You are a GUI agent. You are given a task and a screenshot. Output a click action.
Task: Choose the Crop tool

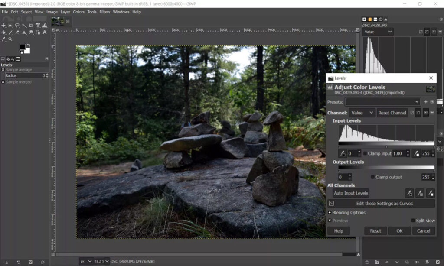click(x=31, y=26)
